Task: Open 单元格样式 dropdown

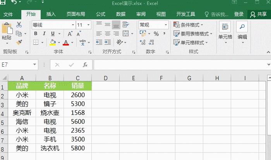Action: click(190, 42)
